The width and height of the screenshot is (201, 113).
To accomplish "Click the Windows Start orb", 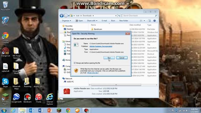I will (4, 110).
